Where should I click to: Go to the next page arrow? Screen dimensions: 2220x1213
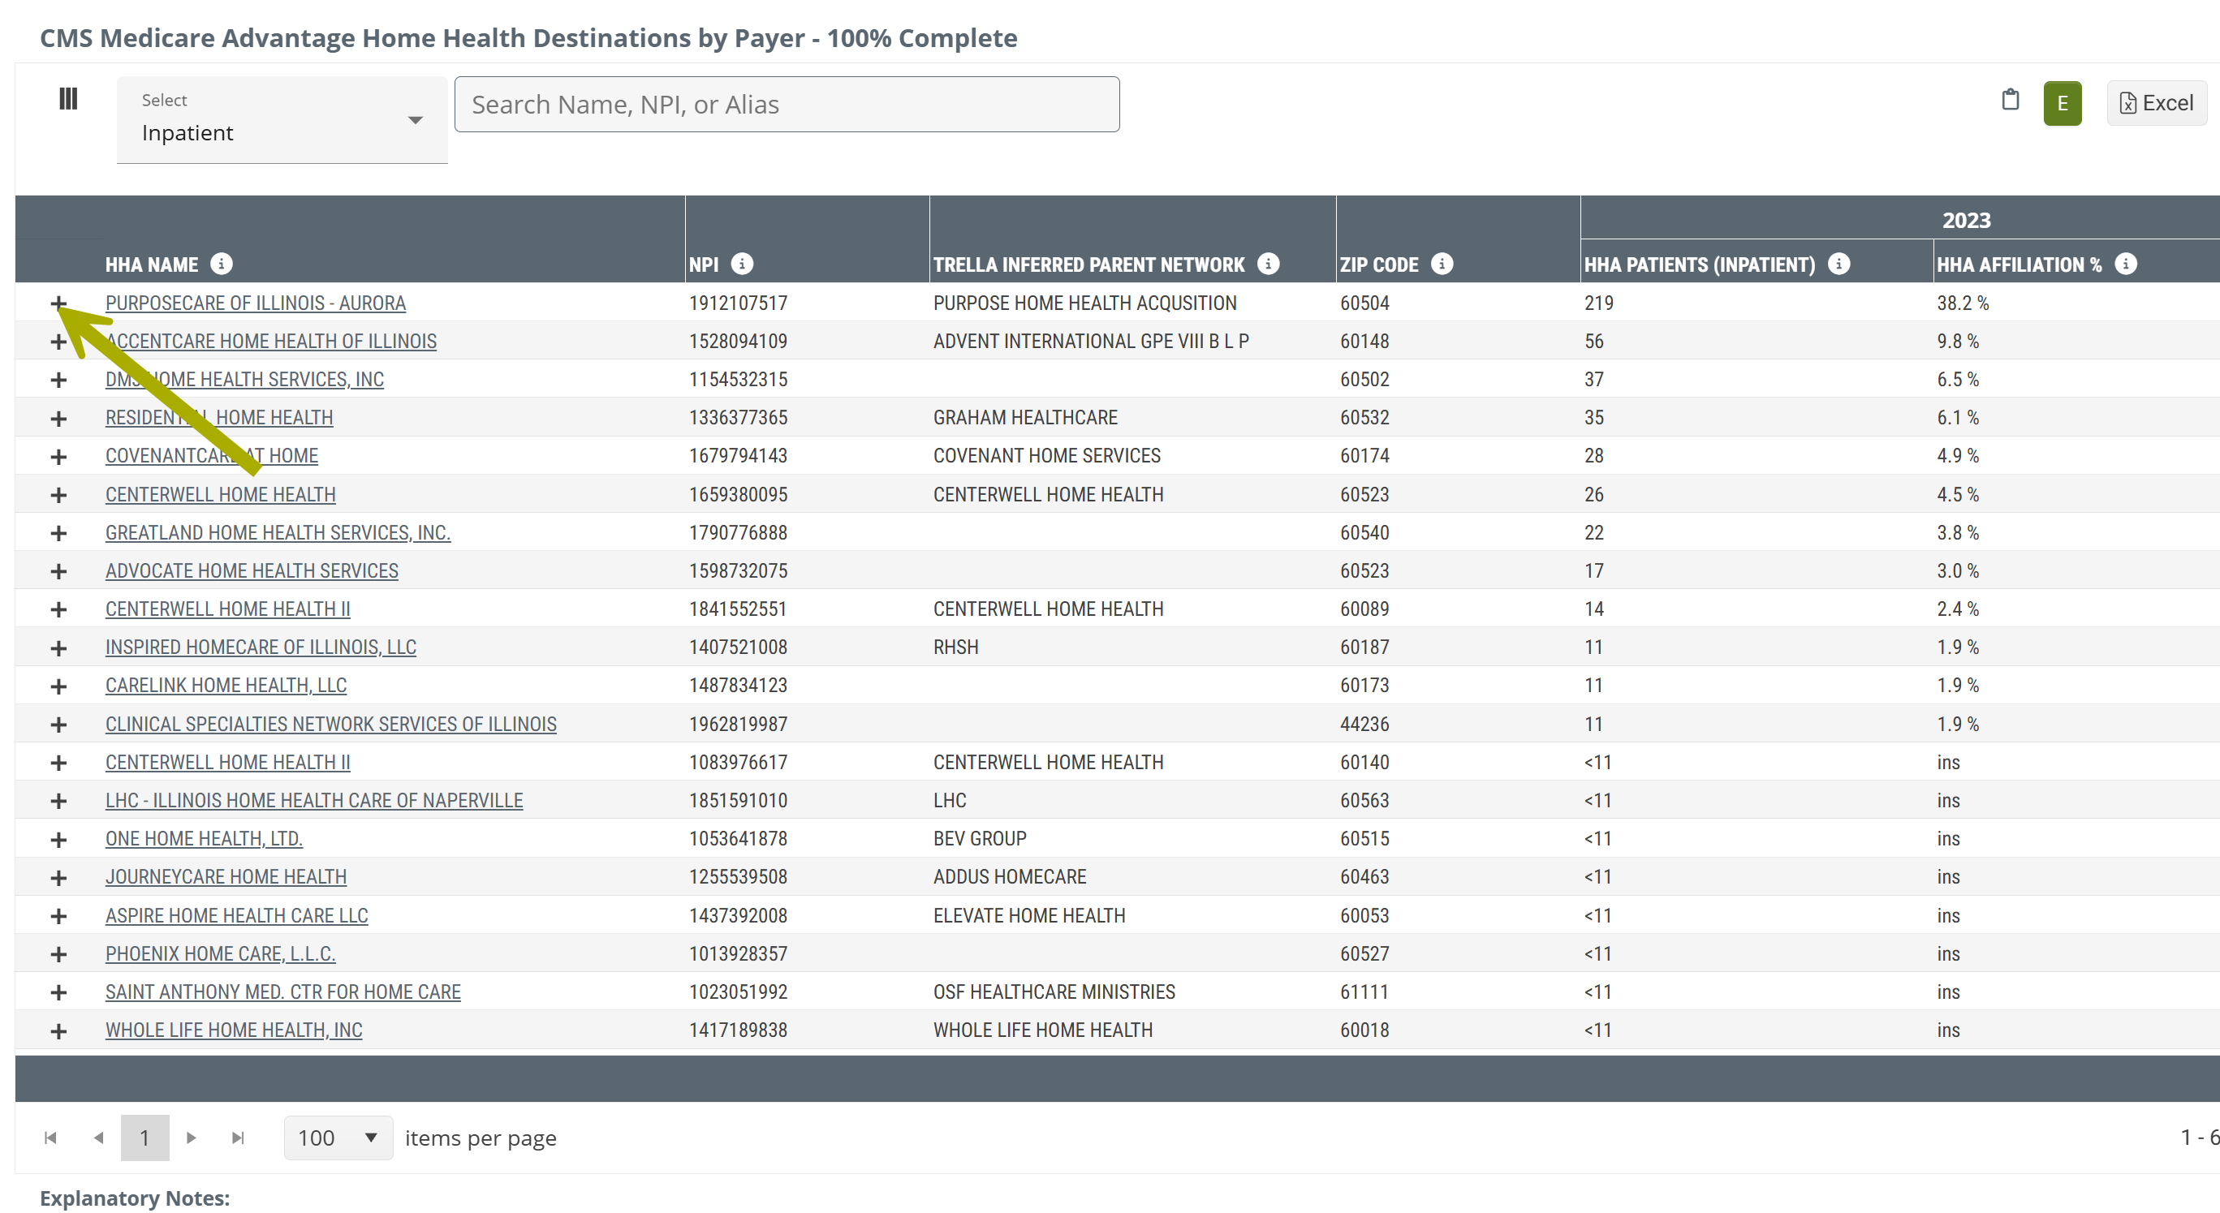192,1138
